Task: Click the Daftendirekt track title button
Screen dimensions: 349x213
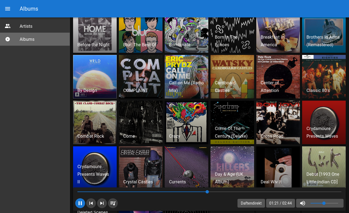Action: click(251, 203)
